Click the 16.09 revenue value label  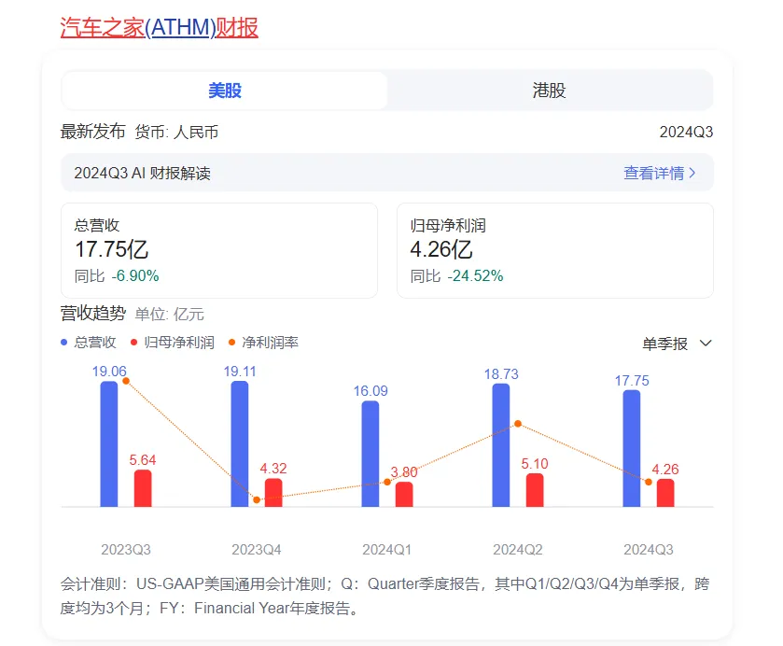coord(371,391)
